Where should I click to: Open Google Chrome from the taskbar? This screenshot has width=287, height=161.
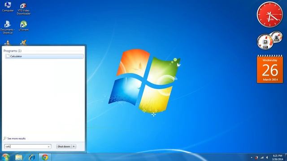45,157
